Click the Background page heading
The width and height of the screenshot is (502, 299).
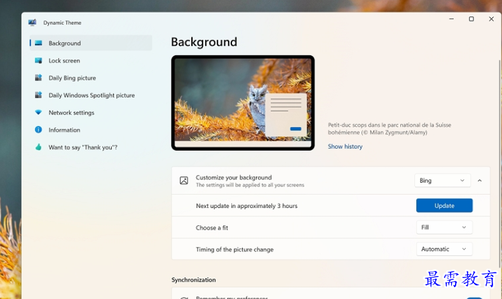click(204, 42)
